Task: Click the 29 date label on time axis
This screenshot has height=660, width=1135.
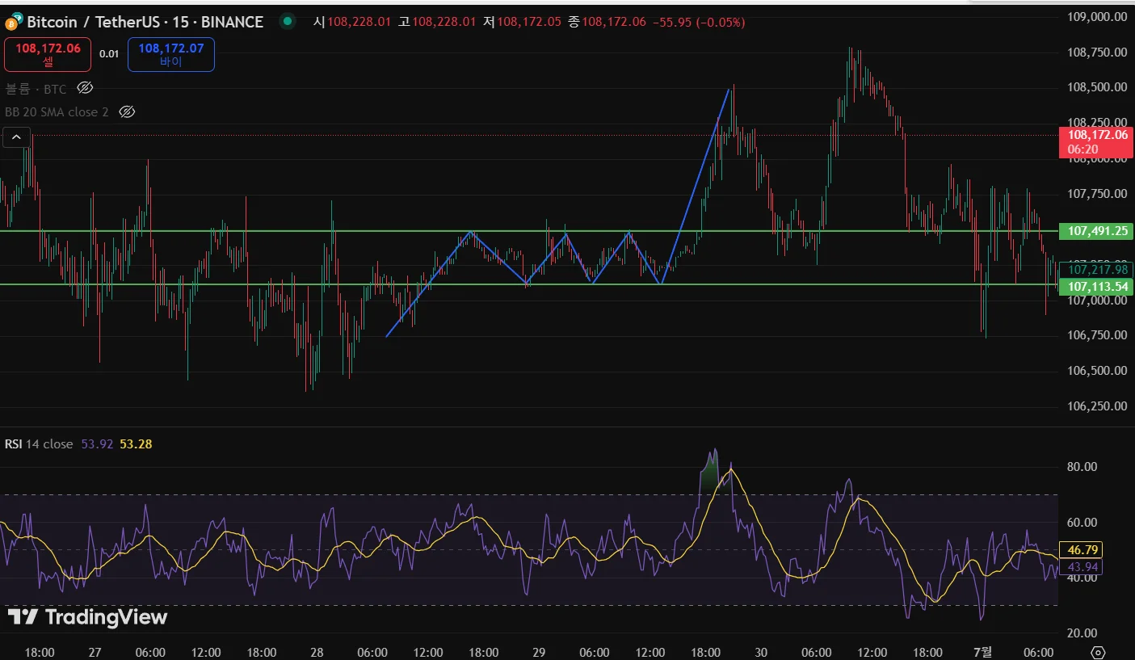Action: [x=539, y=653]
